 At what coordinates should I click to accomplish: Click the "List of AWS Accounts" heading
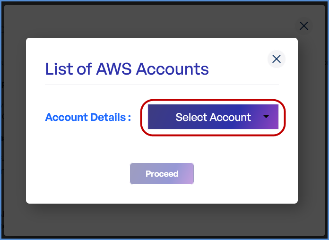click(127, 69)
